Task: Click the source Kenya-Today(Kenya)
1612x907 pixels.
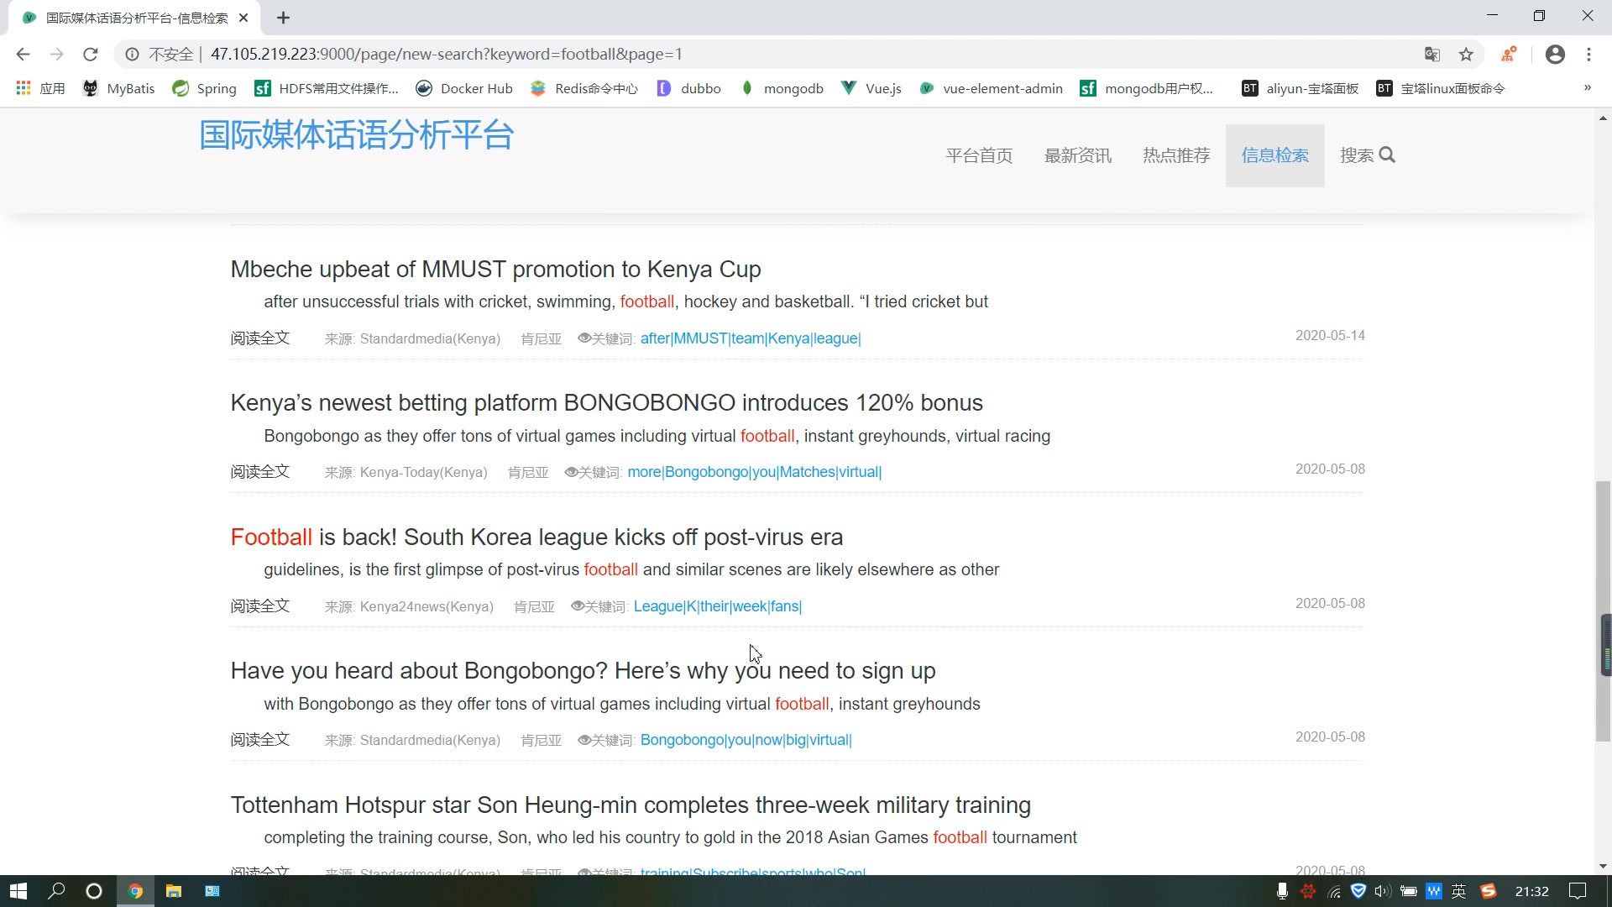Action: click(x=423, y=472)
